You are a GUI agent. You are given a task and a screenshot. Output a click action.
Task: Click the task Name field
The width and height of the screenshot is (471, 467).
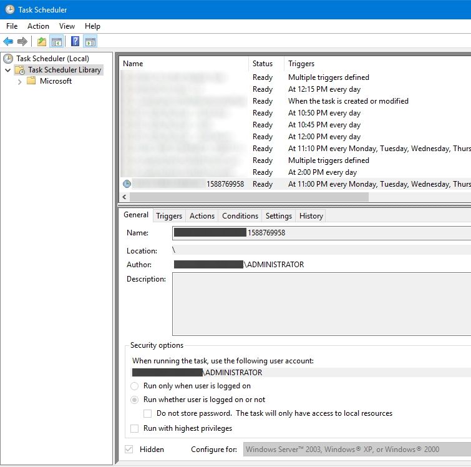pos(322,233)
